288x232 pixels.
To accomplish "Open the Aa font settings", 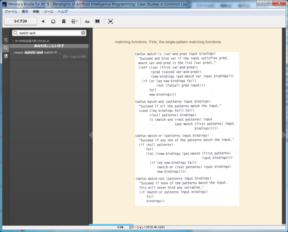I will [x=87, y=21].
